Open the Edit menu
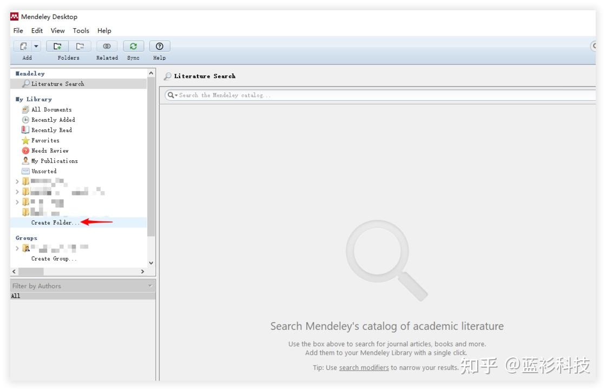 coord(37,30)
